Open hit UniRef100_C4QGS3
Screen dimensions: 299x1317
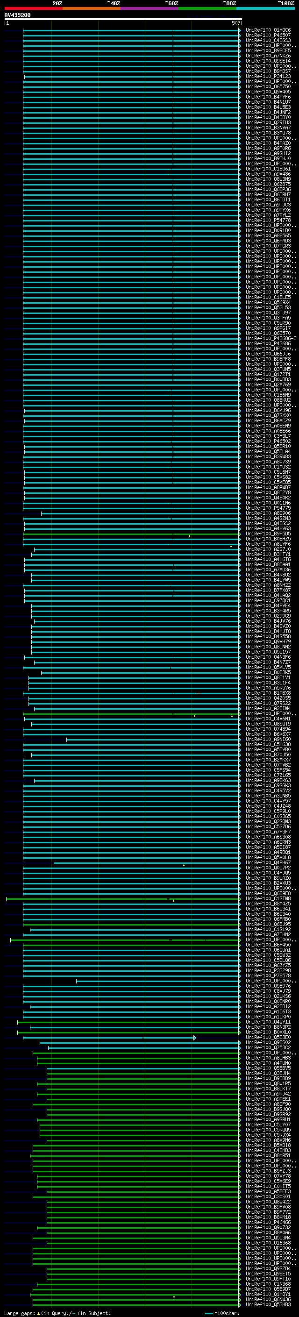(x=268, y=40)
